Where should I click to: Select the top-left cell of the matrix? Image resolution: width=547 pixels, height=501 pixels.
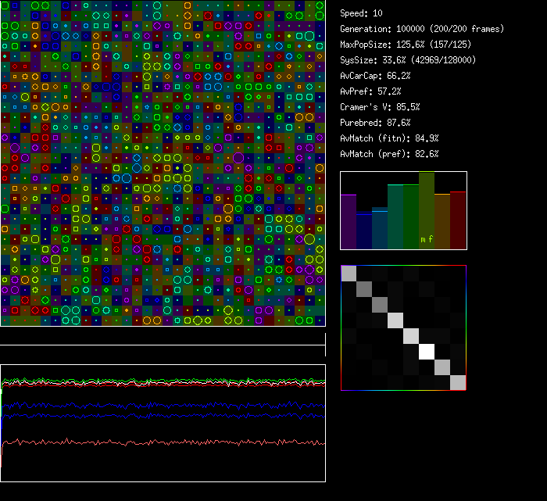click(x=349, y=274)
